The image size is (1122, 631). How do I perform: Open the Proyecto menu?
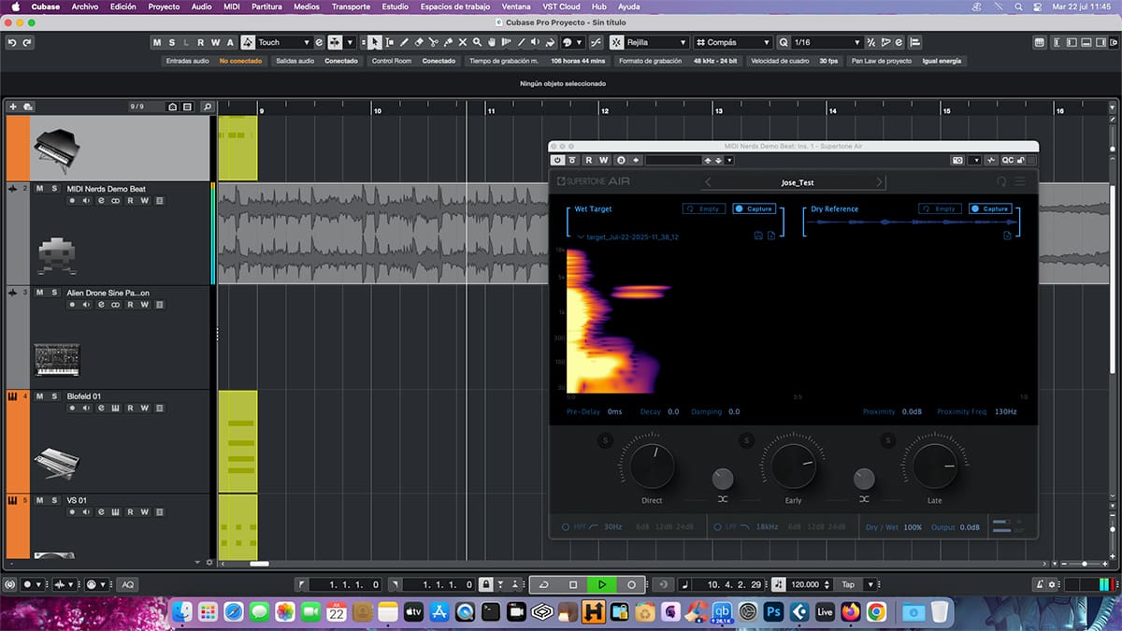coord(164,7)
